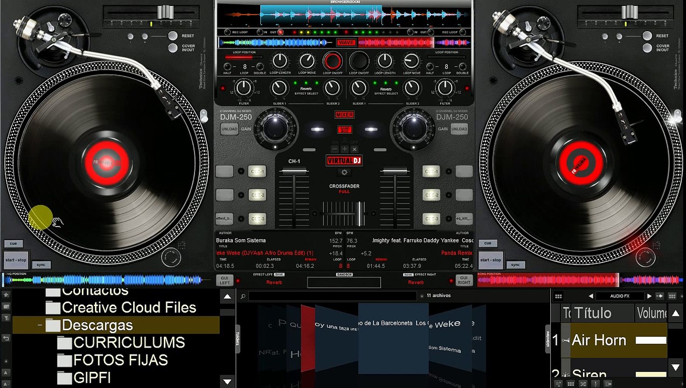The height and width of the screenshot is (388, 686).
Task: Click the right deck FILTER knob
Action: tap(445, 87)
